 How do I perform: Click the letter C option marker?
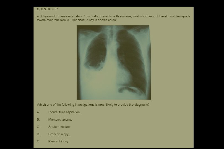click(38, 127)
